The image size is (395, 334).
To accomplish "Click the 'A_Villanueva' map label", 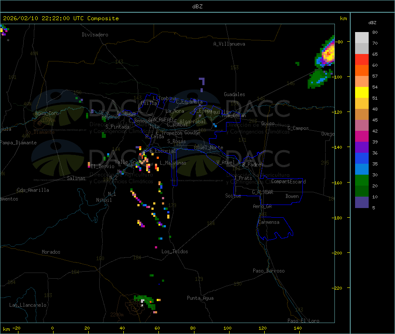I will [x=229, y=44].
